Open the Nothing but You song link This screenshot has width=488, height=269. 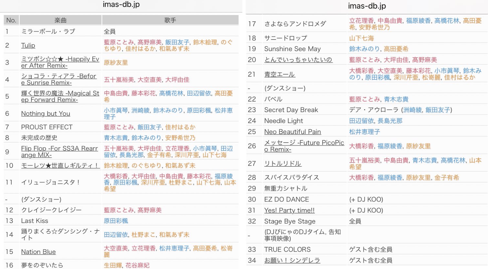click(46, 113)
